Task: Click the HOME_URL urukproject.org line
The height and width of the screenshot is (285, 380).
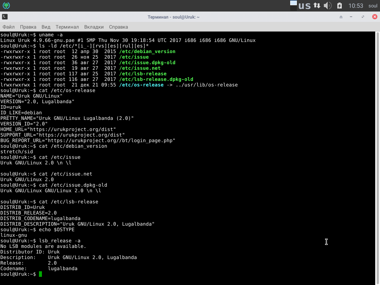Action: [x=58, y=130]
